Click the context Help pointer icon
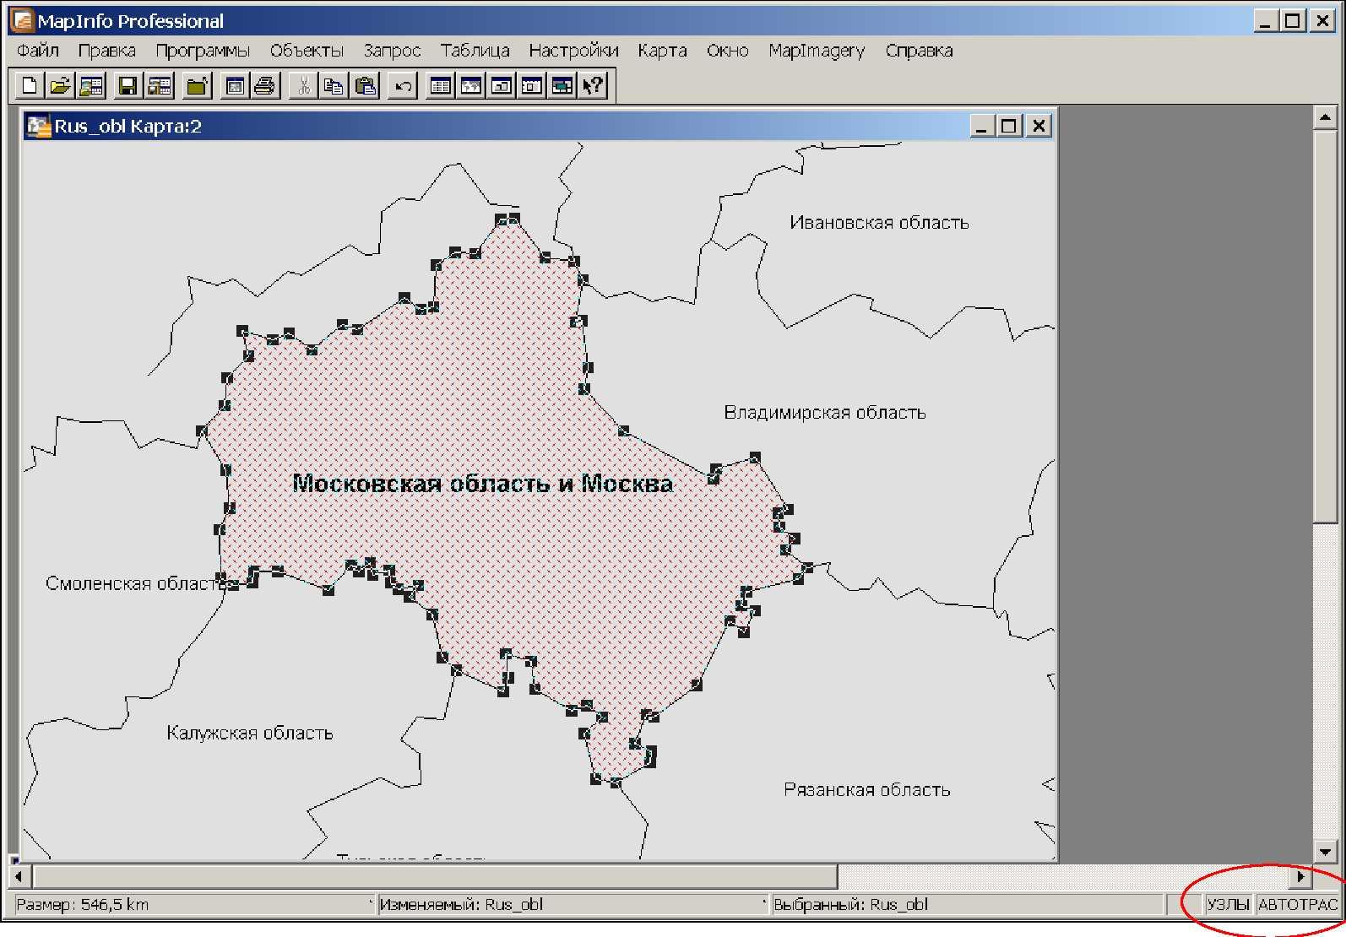Screen dimensions: 1346x937 click(x=594, y=85)
